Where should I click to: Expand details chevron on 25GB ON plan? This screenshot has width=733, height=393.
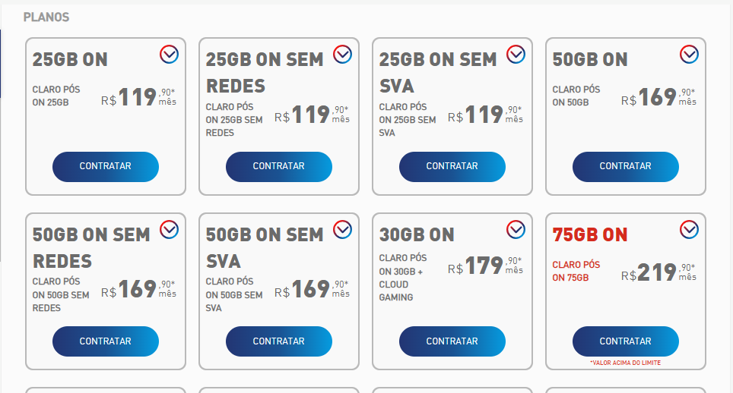click(169, 55)
